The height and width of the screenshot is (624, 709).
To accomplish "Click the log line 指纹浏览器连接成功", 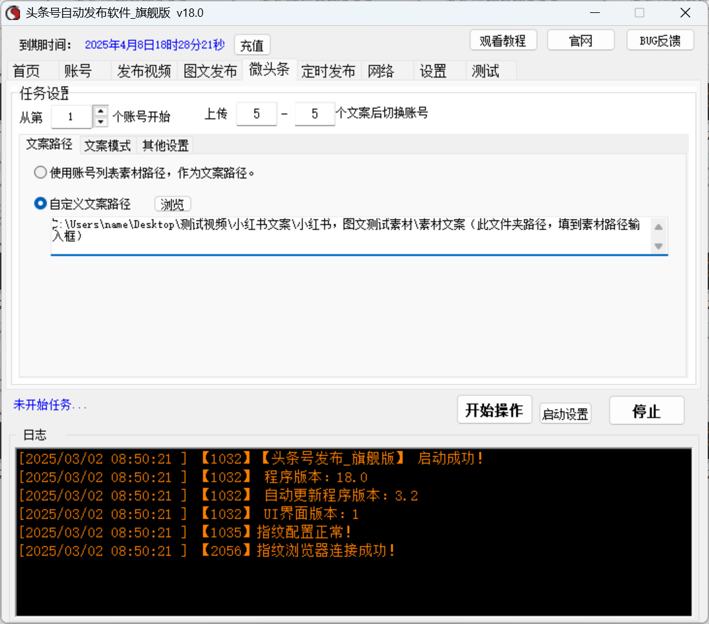I will [x=207, y=551].
